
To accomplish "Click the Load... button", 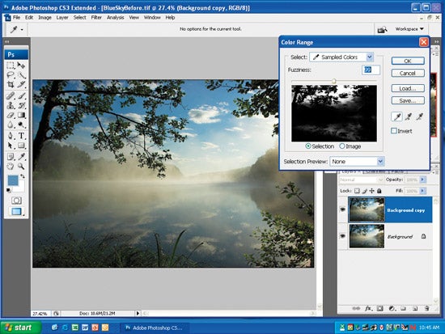I will pyautogui.click(x=408, y=88).
